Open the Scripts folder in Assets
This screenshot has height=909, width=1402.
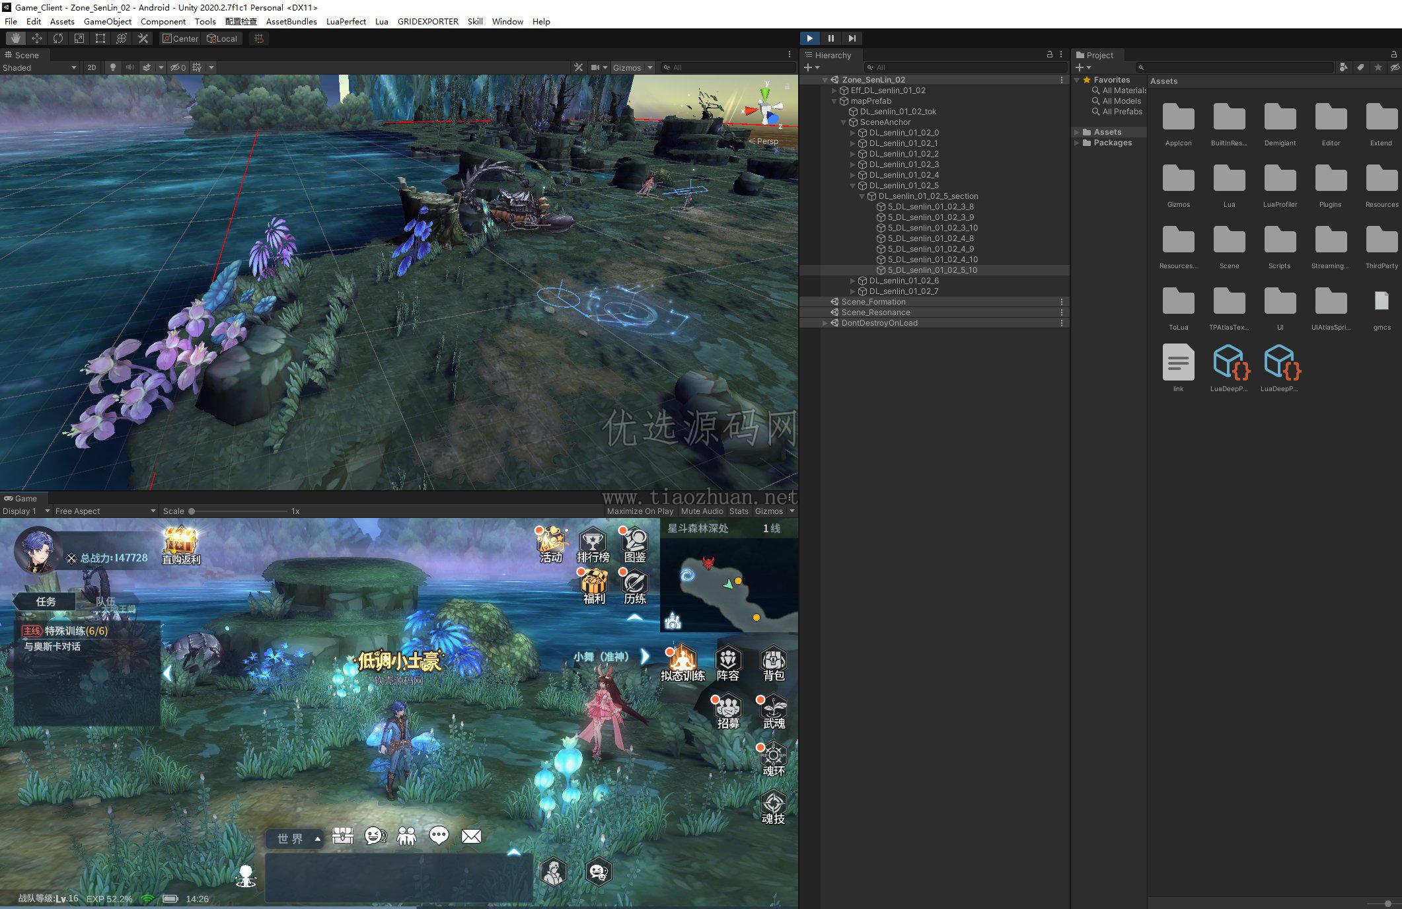coord(1280,246)
